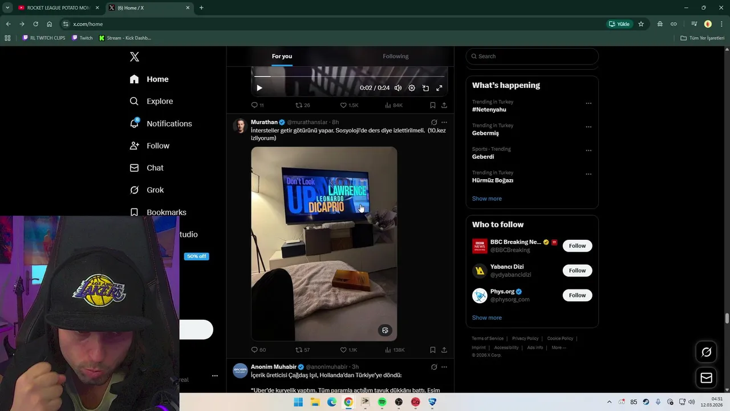730x411 pixels.
Task: Open RL TWITCH CLIPS bookmark
Action: pos(44,38)
